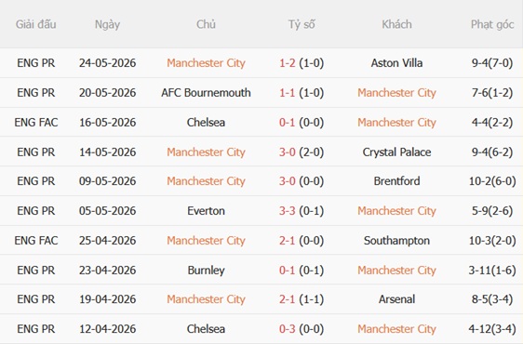Open Manchester City link dated 24-05-2026
Screen dimensions: 523x344
(206, 63)
